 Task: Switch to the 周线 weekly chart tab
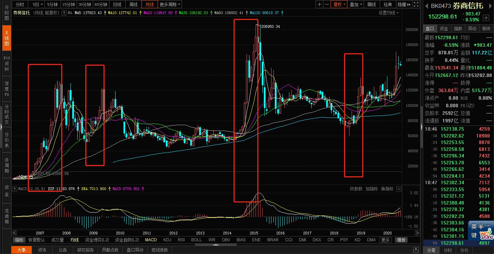(133, 4)
